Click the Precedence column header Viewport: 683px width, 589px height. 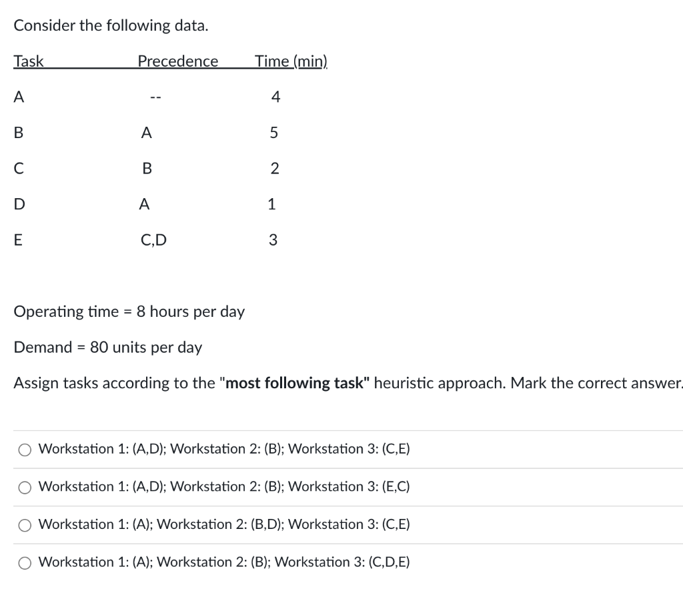(177, 61)
